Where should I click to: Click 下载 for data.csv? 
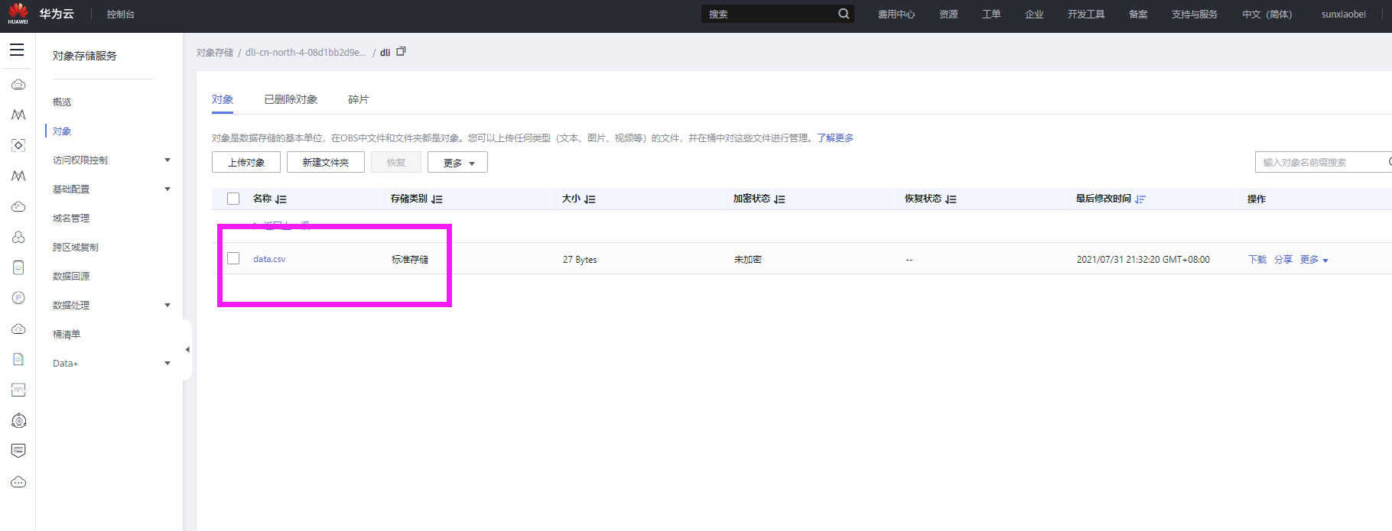coord(1257,260)
